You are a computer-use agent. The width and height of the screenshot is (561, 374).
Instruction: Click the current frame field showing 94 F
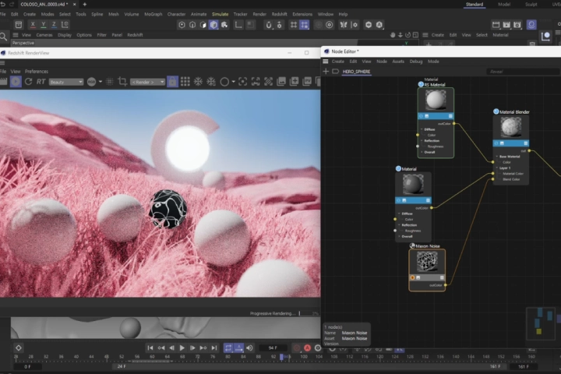click(x=273, y=348)
